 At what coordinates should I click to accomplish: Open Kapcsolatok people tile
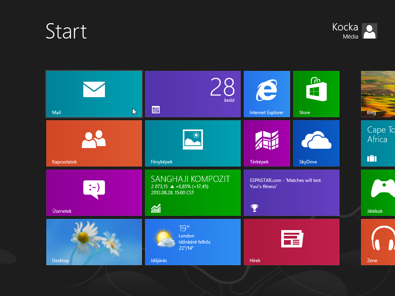tap(94, 143)
